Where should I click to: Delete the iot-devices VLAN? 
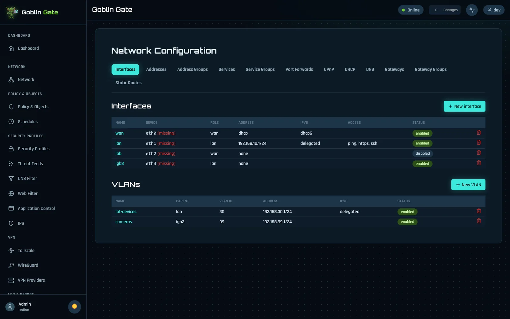coord(478,211)
